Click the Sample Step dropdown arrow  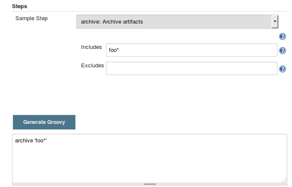coord(274,21)
